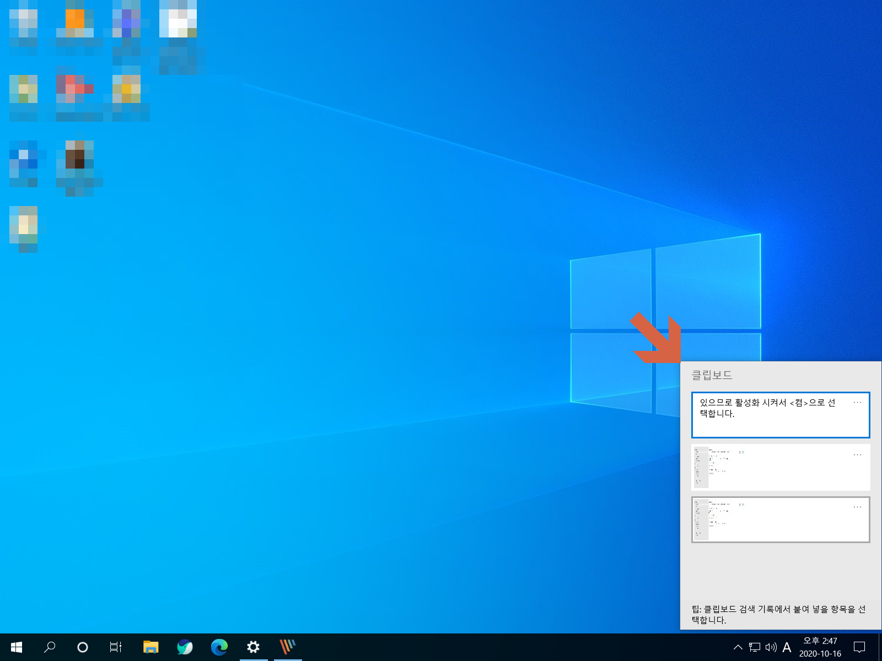Open Task View on taskbar
This screenshot has width=882, height=661.
(116, 647)
